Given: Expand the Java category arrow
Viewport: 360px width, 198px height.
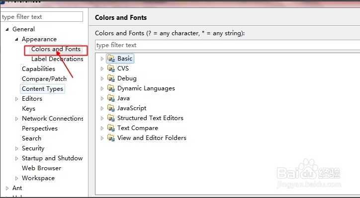Looking at the screenshot, I should click(x=102, y=99).
